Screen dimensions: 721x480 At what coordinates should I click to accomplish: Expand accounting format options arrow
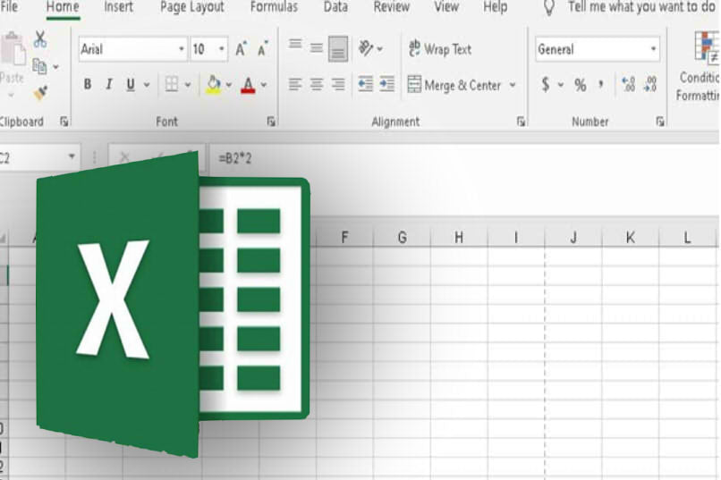(x=561, y=85)
